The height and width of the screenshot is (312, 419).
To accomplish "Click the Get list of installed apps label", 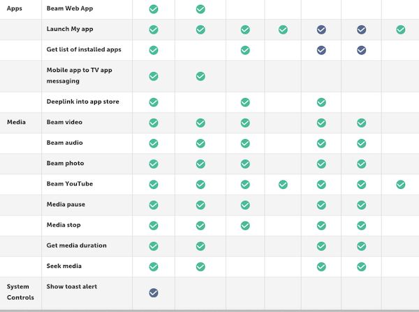I will (84, 50).
